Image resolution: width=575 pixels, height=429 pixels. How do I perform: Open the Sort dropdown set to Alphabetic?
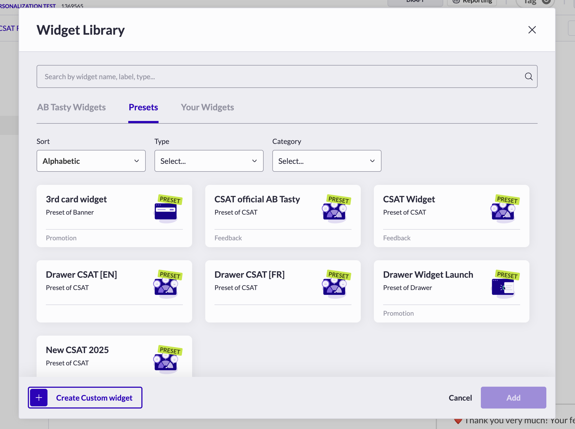click(91, 161)
